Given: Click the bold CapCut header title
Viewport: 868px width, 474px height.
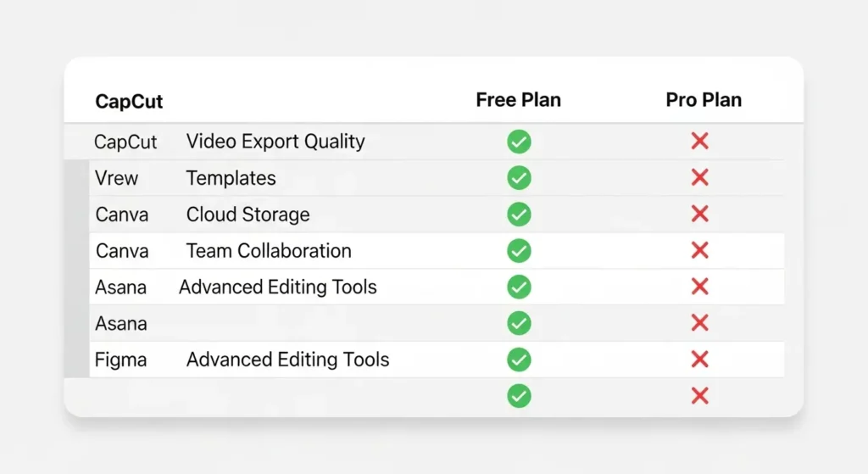Looking at the screenshot, I should pyautogui.click(x=129, y=102).
